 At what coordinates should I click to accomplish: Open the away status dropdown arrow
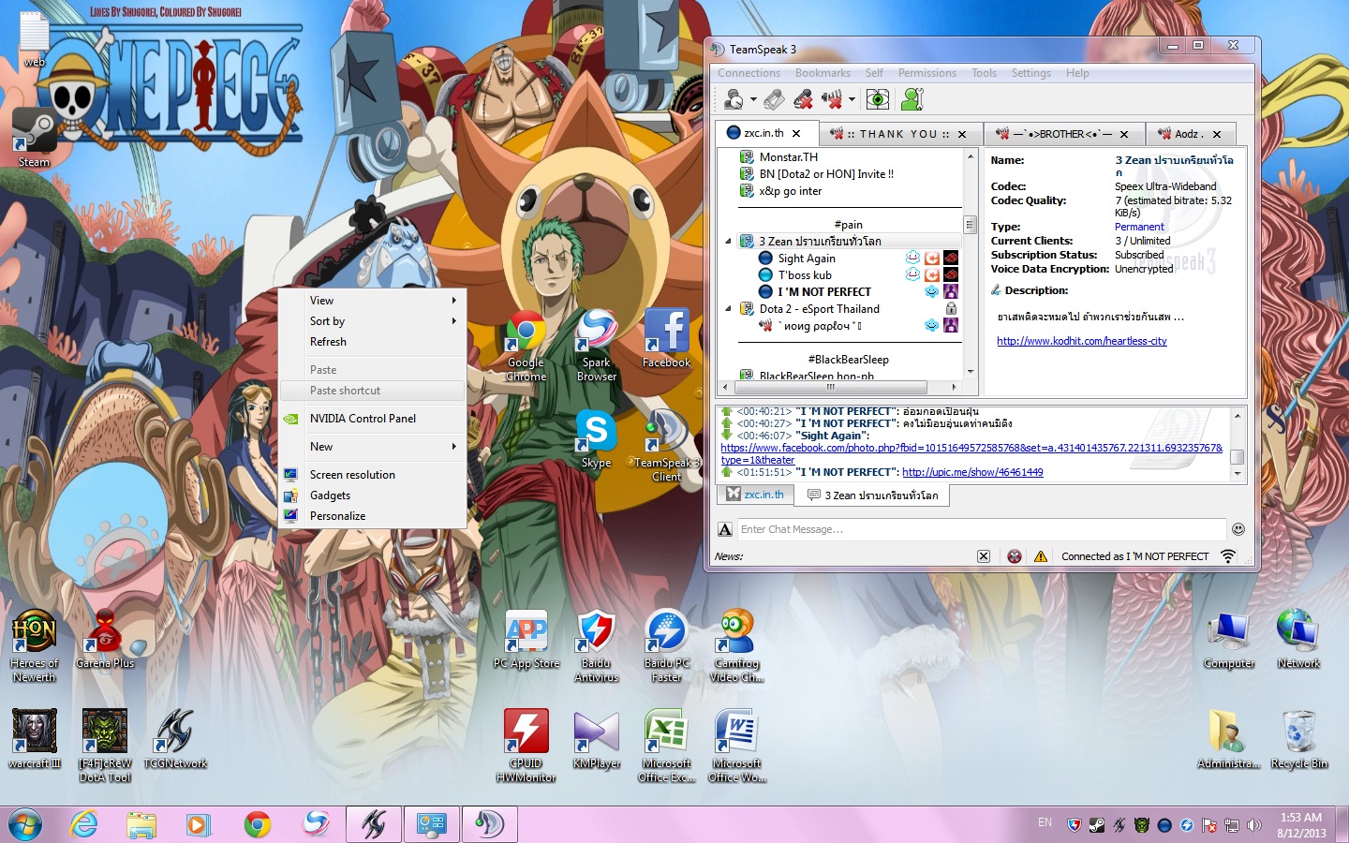pos(852,99)
